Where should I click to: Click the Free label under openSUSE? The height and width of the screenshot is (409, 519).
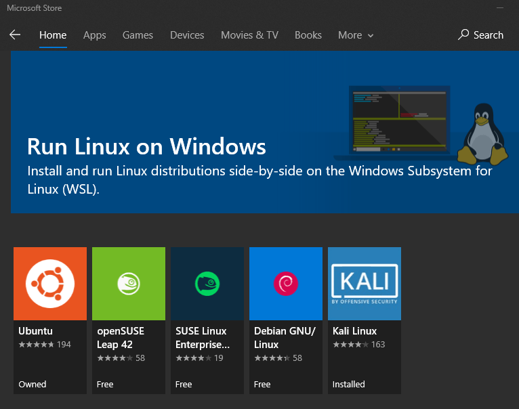click(105, 384)
